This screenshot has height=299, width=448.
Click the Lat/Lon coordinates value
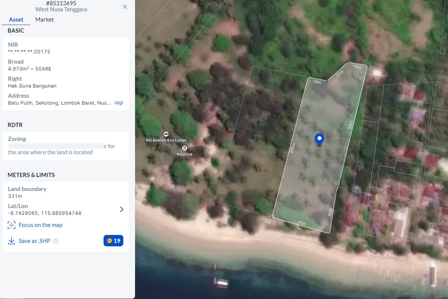coord(45,213)
